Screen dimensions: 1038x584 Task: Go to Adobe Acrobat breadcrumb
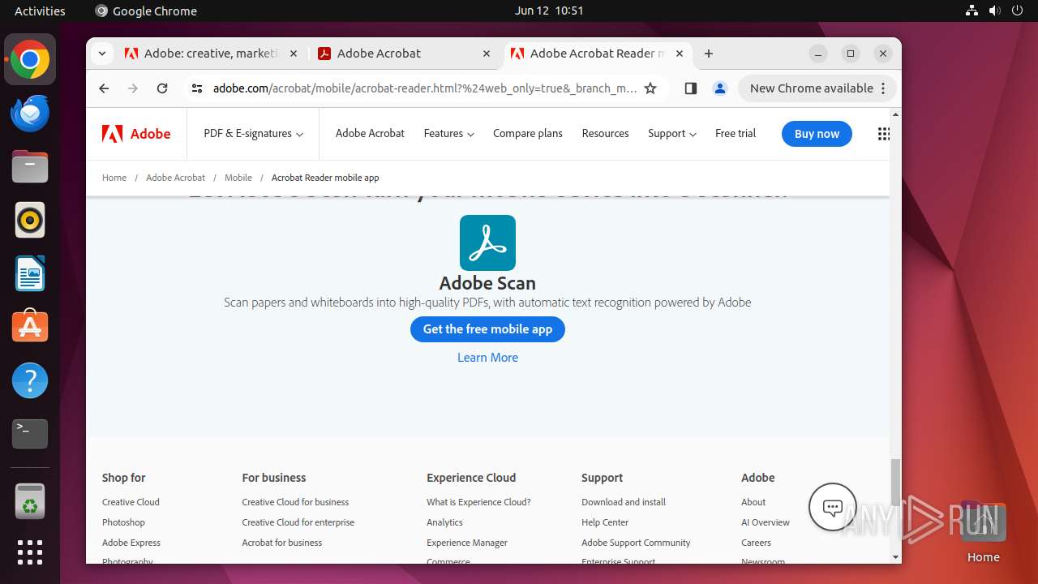(175, 178)
